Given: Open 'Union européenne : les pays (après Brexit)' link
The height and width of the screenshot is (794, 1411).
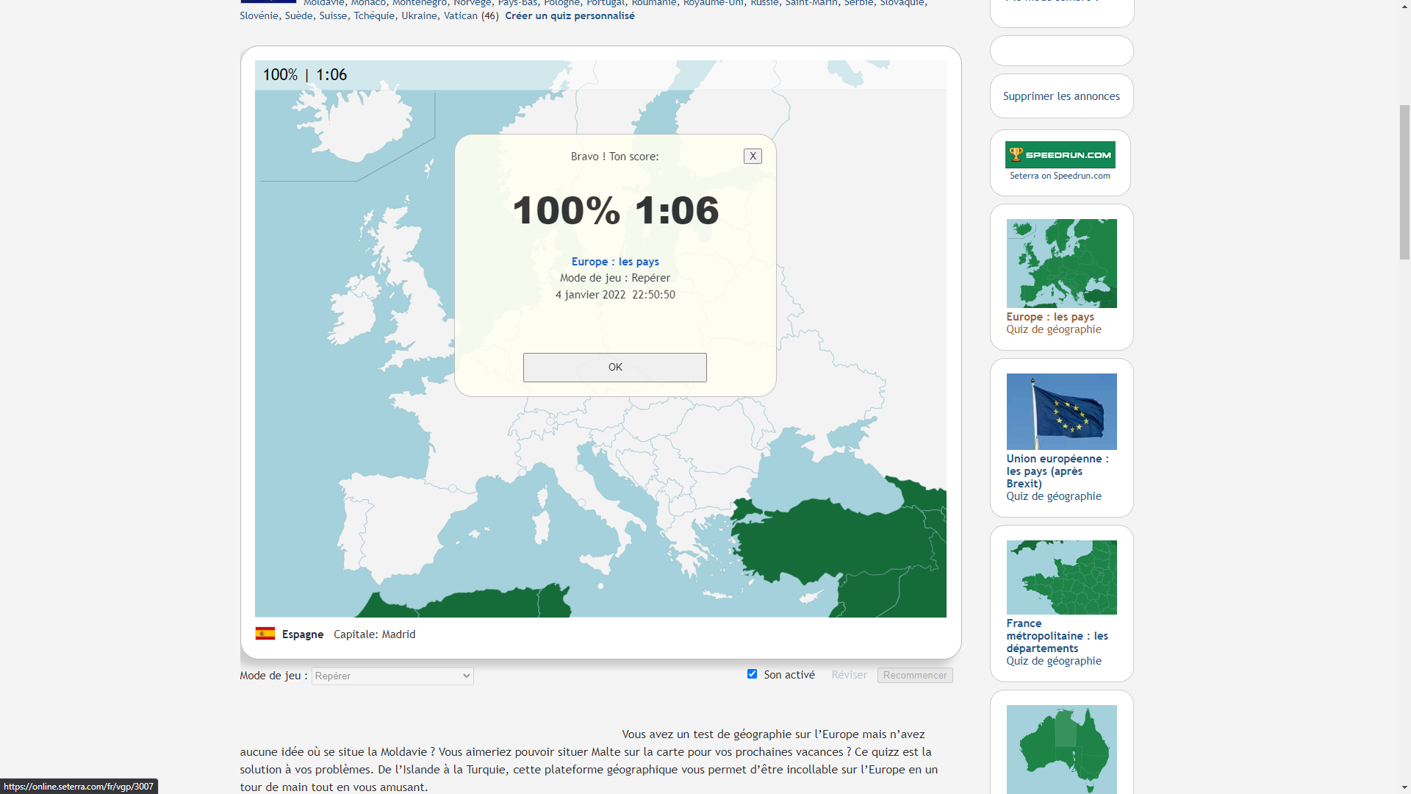Looking at the screenshot, I should [1058, 471].
